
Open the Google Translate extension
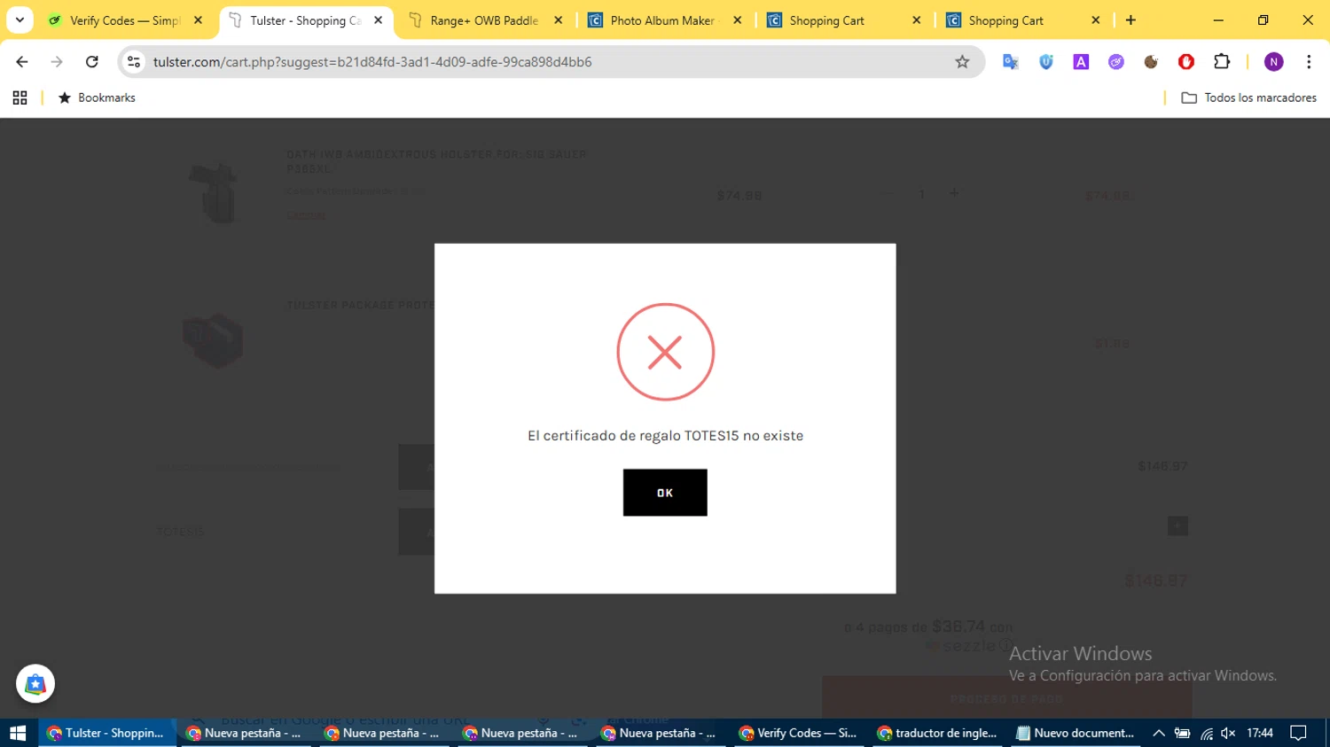coord(1011,61)
